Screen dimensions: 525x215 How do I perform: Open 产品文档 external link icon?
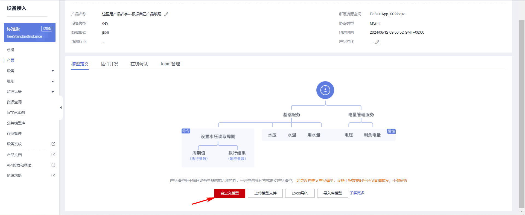(53, 155)
